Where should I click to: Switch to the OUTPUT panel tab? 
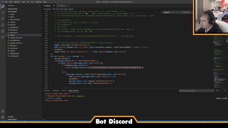coord(63,91)
